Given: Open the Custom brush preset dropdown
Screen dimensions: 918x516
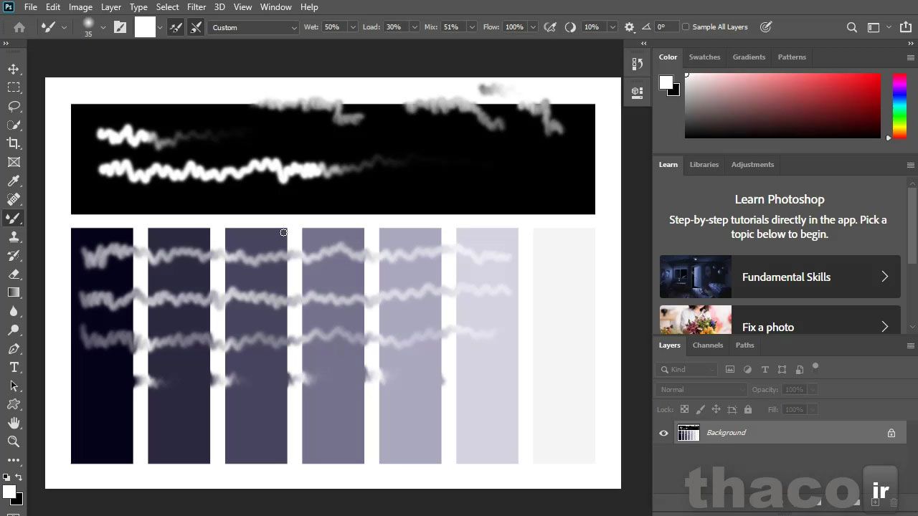Looking at the screenshot, I should pyautogui.click(x=254, y=27).
